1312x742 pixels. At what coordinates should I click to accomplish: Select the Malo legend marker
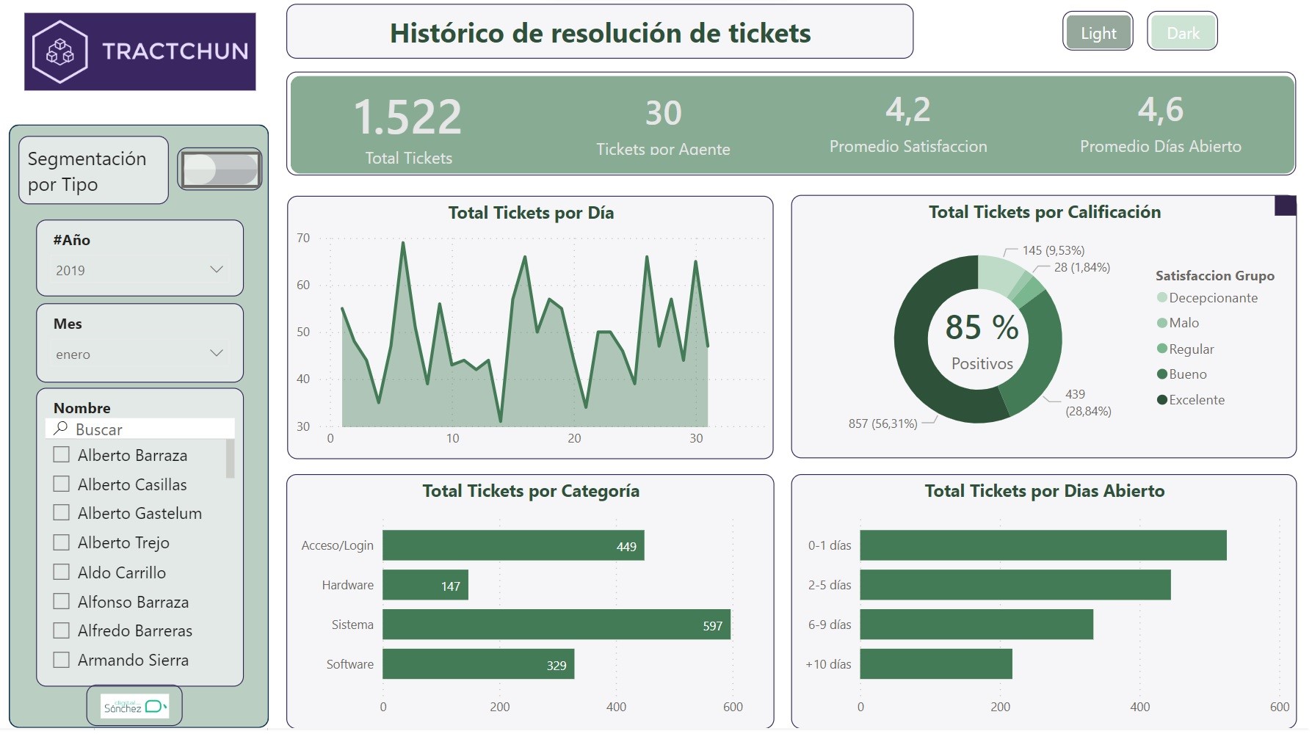click(x=1161, y=323)
